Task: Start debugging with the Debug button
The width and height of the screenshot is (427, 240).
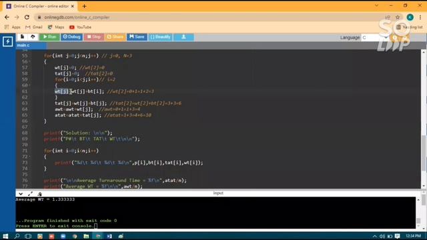Action: click(x=71, y=37)
